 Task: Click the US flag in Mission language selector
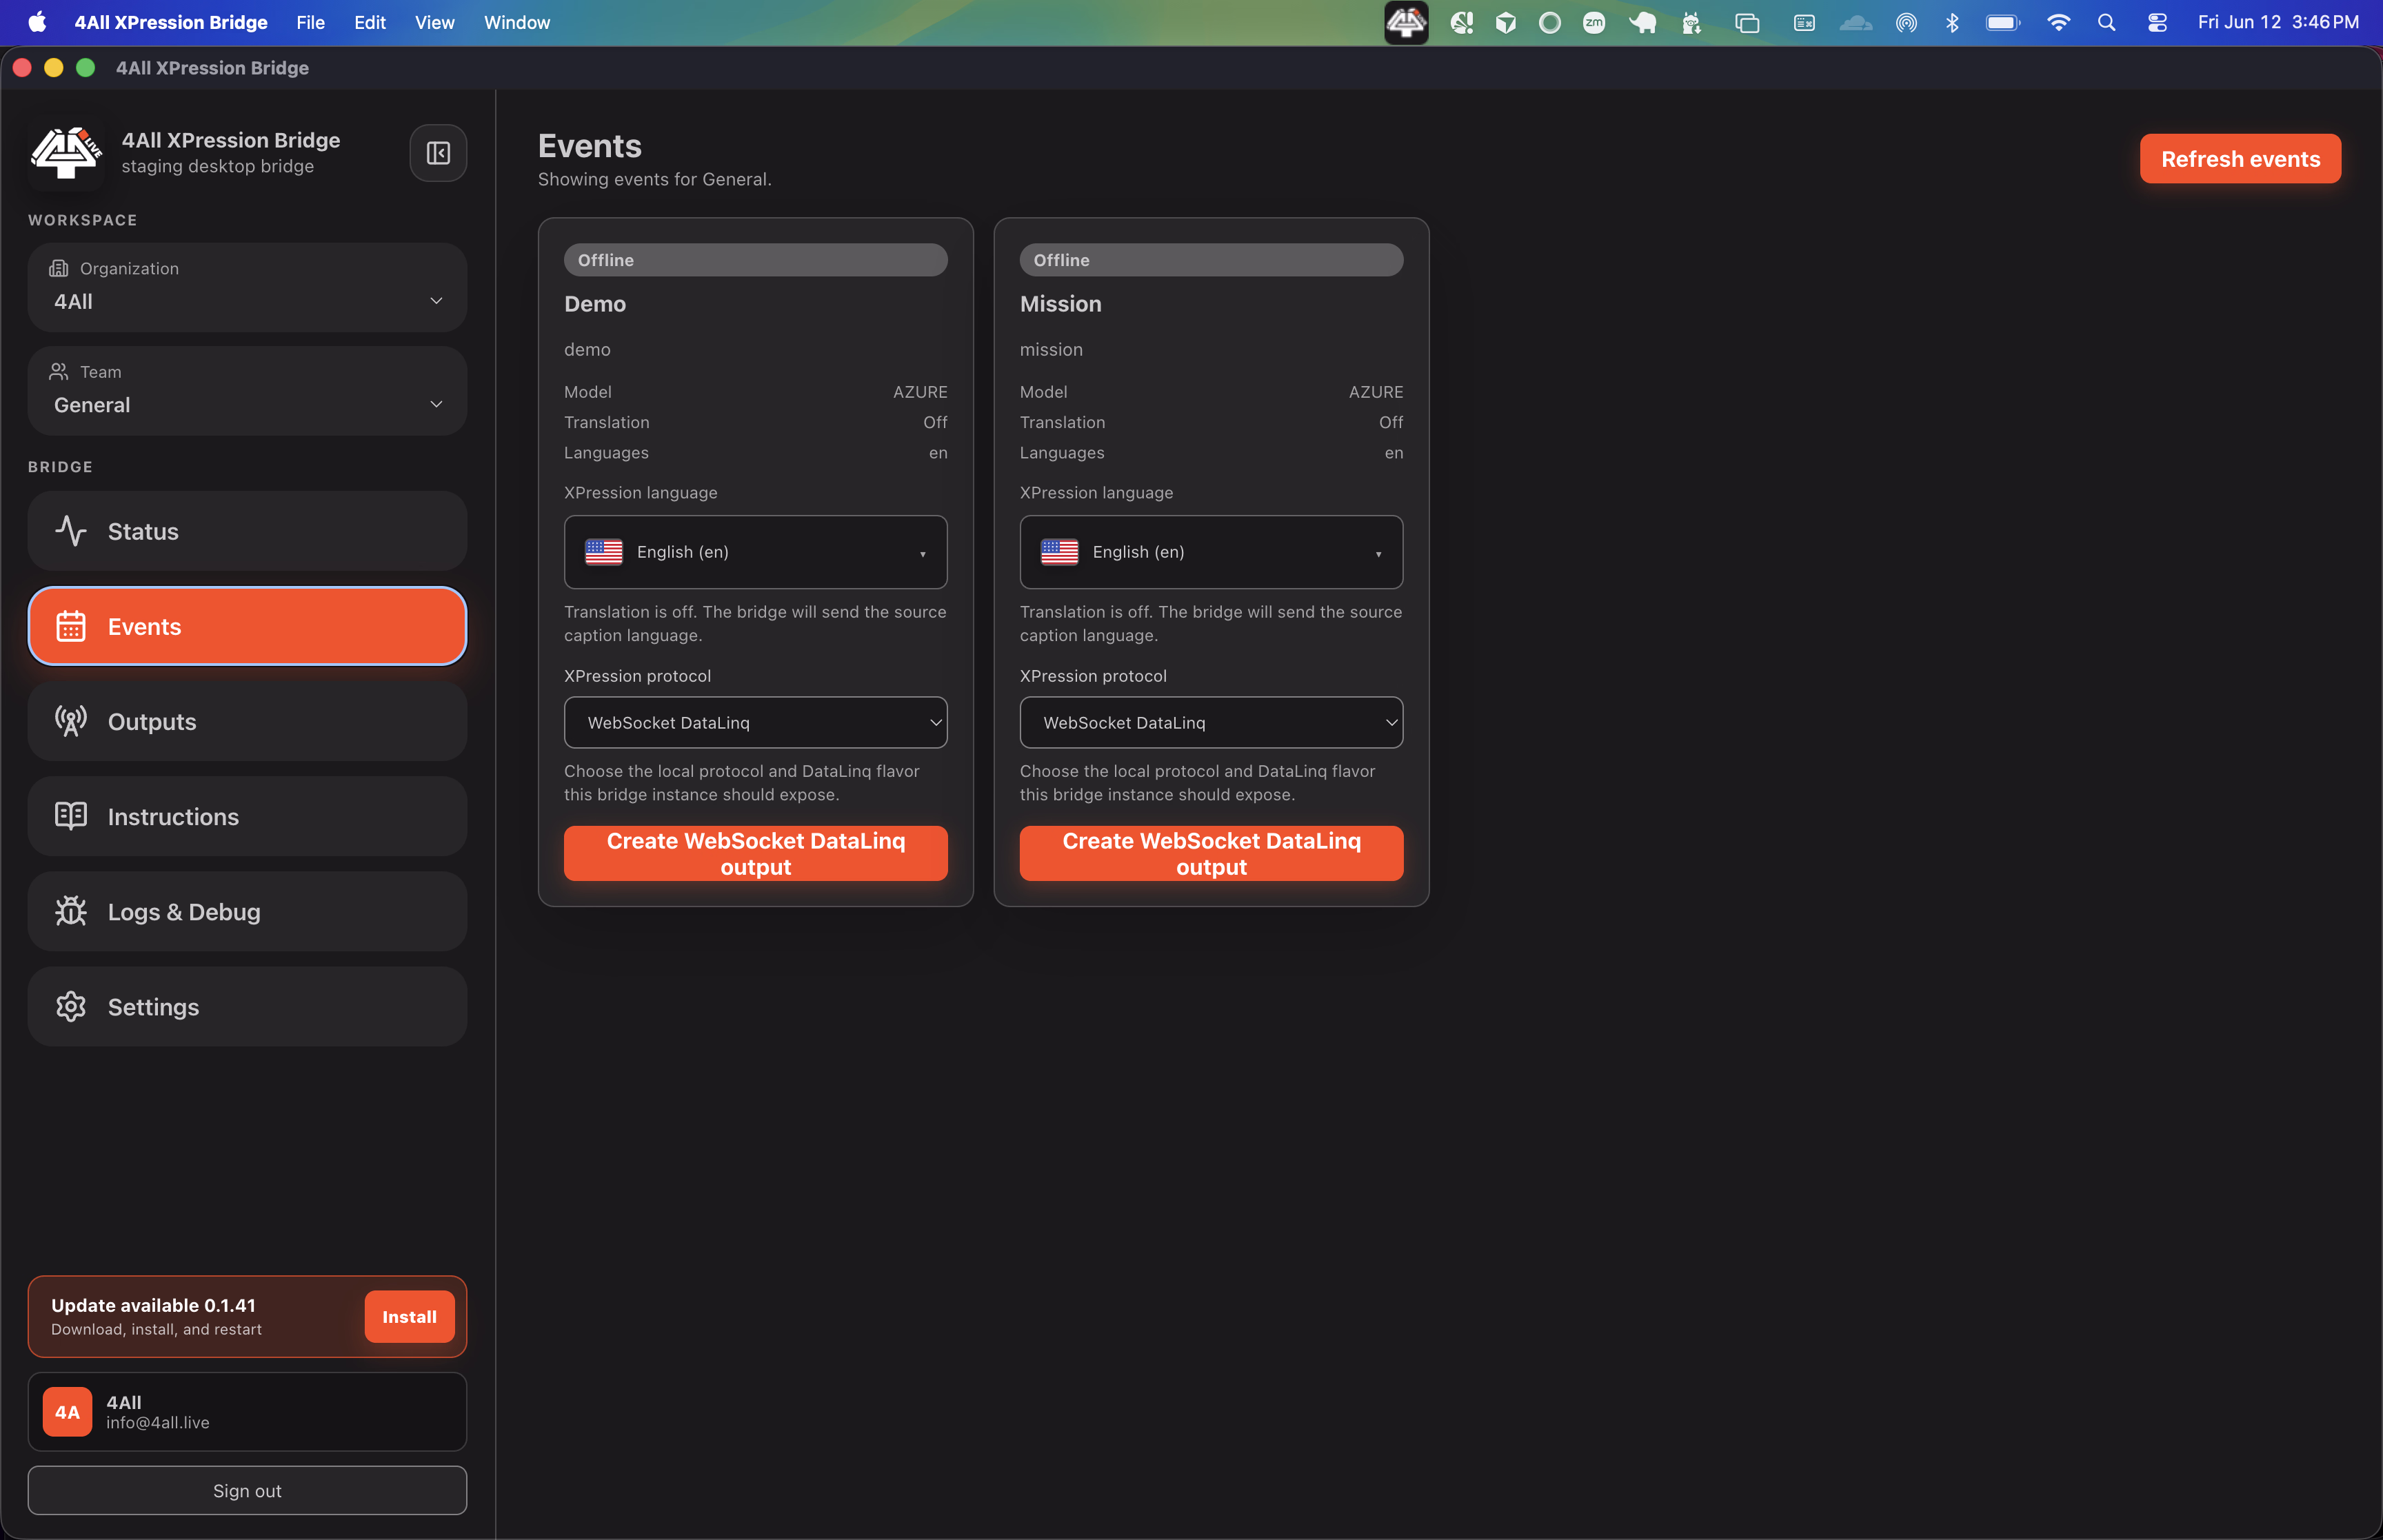1059,552
